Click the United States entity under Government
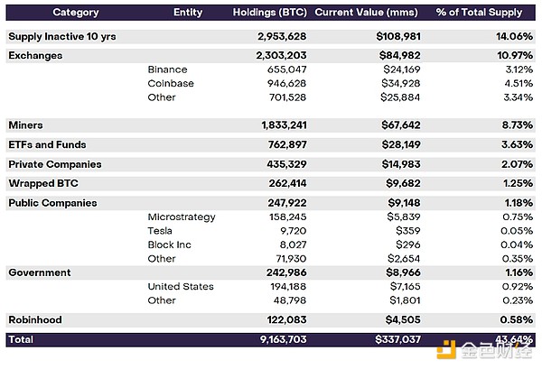This screenshot has width=542, height=369. (181, 286)
